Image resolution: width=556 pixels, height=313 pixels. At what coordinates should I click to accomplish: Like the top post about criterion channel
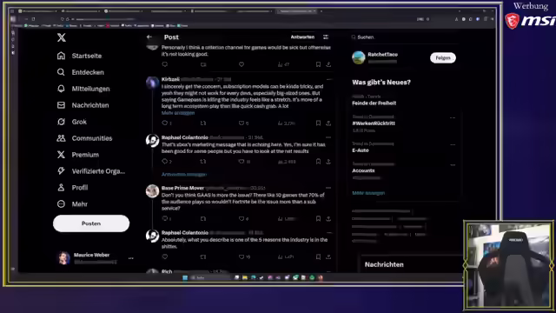[242, 64]
